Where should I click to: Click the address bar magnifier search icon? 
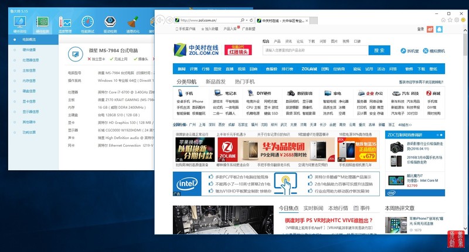[242, 20]
